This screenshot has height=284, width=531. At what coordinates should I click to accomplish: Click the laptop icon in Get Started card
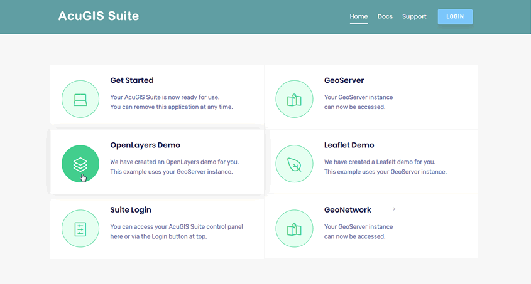[80, 99]
